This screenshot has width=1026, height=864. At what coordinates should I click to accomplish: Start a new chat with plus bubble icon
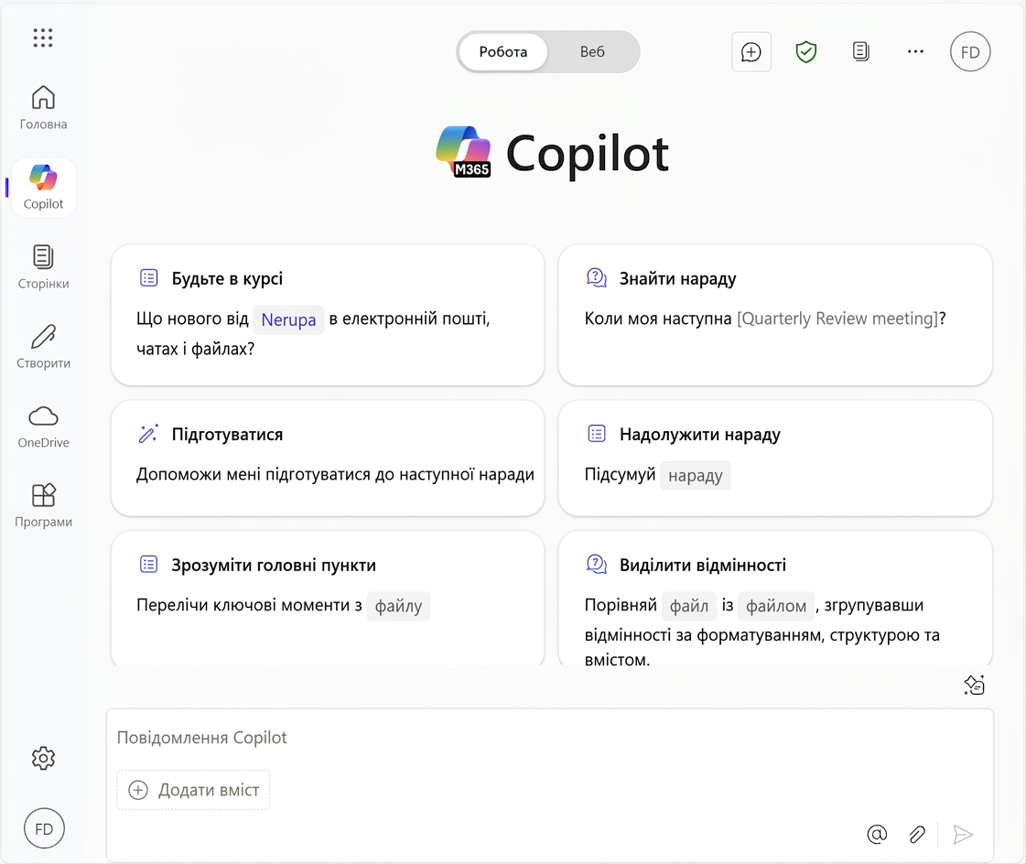tap(751, 51)
